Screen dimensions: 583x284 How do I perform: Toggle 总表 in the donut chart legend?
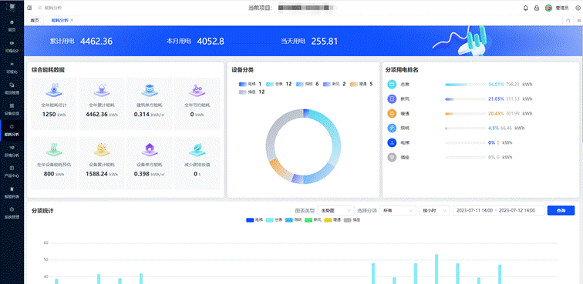[x=278, y=84]
